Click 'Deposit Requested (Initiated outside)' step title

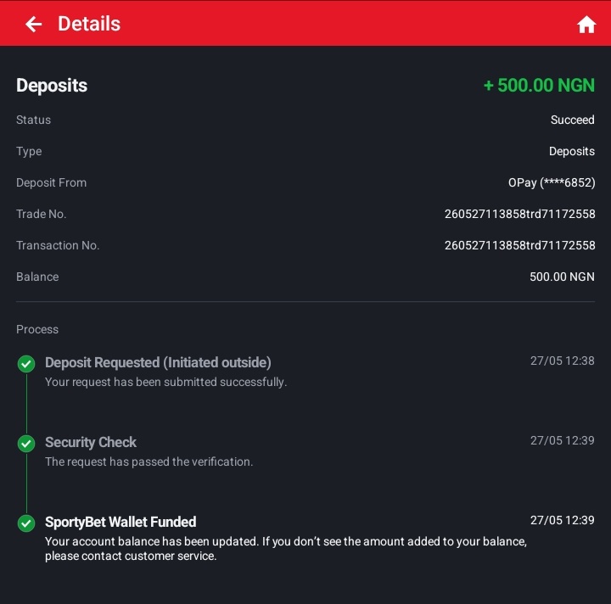[x=158, y=362]
